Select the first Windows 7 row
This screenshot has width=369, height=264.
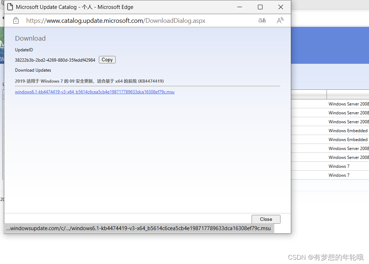[339, 166]
